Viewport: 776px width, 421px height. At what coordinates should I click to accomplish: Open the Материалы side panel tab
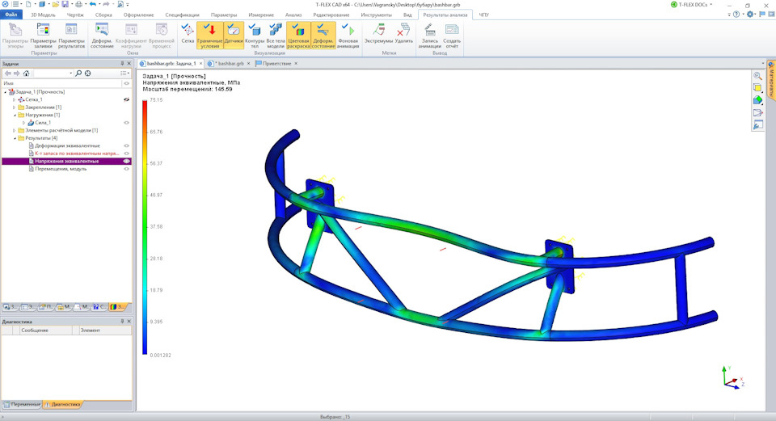point(771,79)
